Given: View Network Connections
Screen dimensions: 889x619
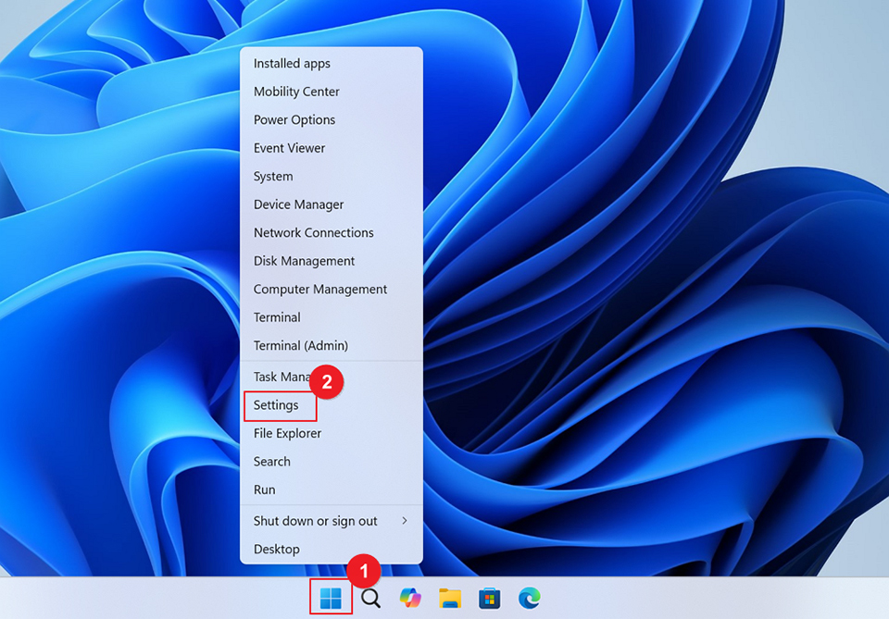Looking at the screenshot, I should 314,232.
